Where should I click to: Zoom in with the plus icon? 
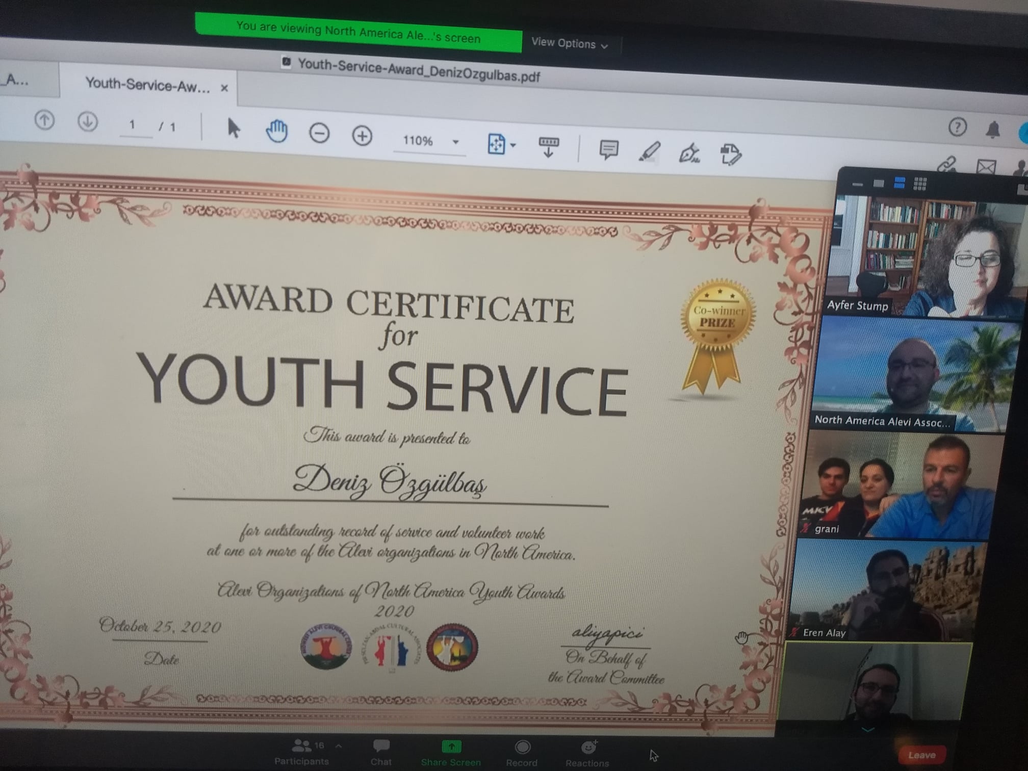(x=362, y=136)
